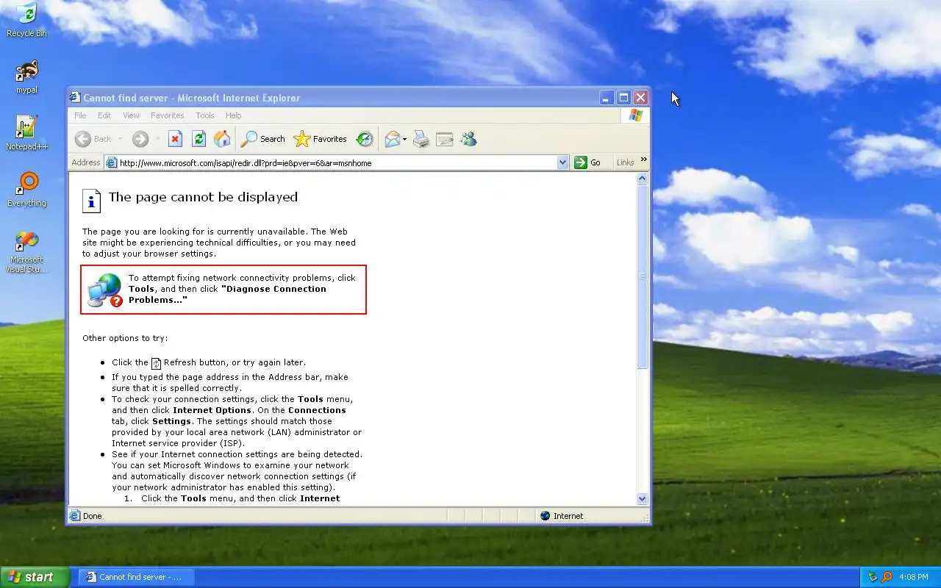
Task: Click the scrollbar down arrow
Action: click(643, 498)
